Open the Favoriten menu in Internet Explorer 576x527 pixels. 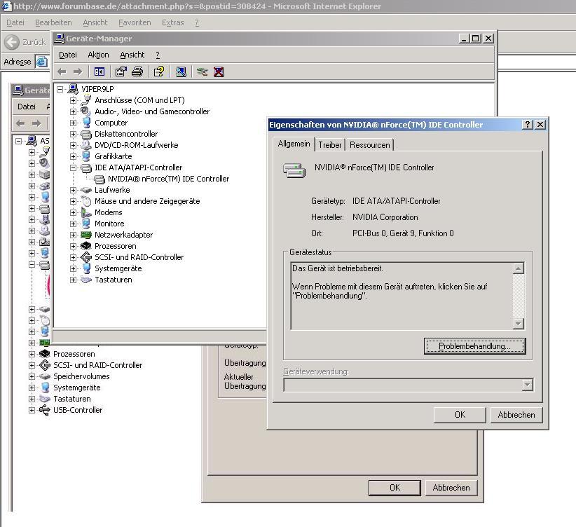coord(135,22)
